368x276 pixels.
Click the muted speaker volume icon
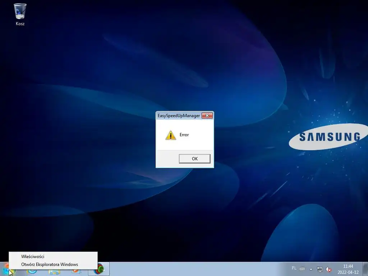click(328, 270)
